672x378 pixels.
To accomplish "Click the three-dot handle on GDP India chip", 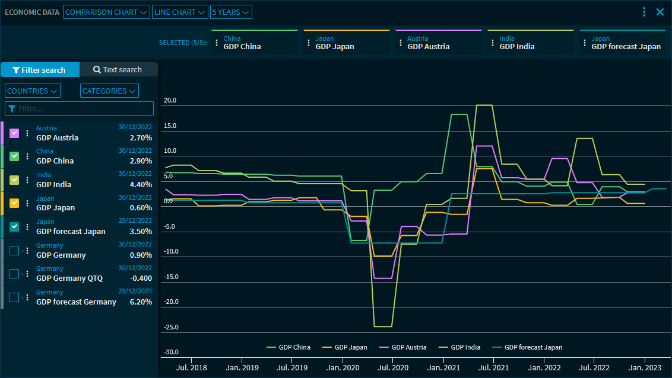I will (493, 43).
